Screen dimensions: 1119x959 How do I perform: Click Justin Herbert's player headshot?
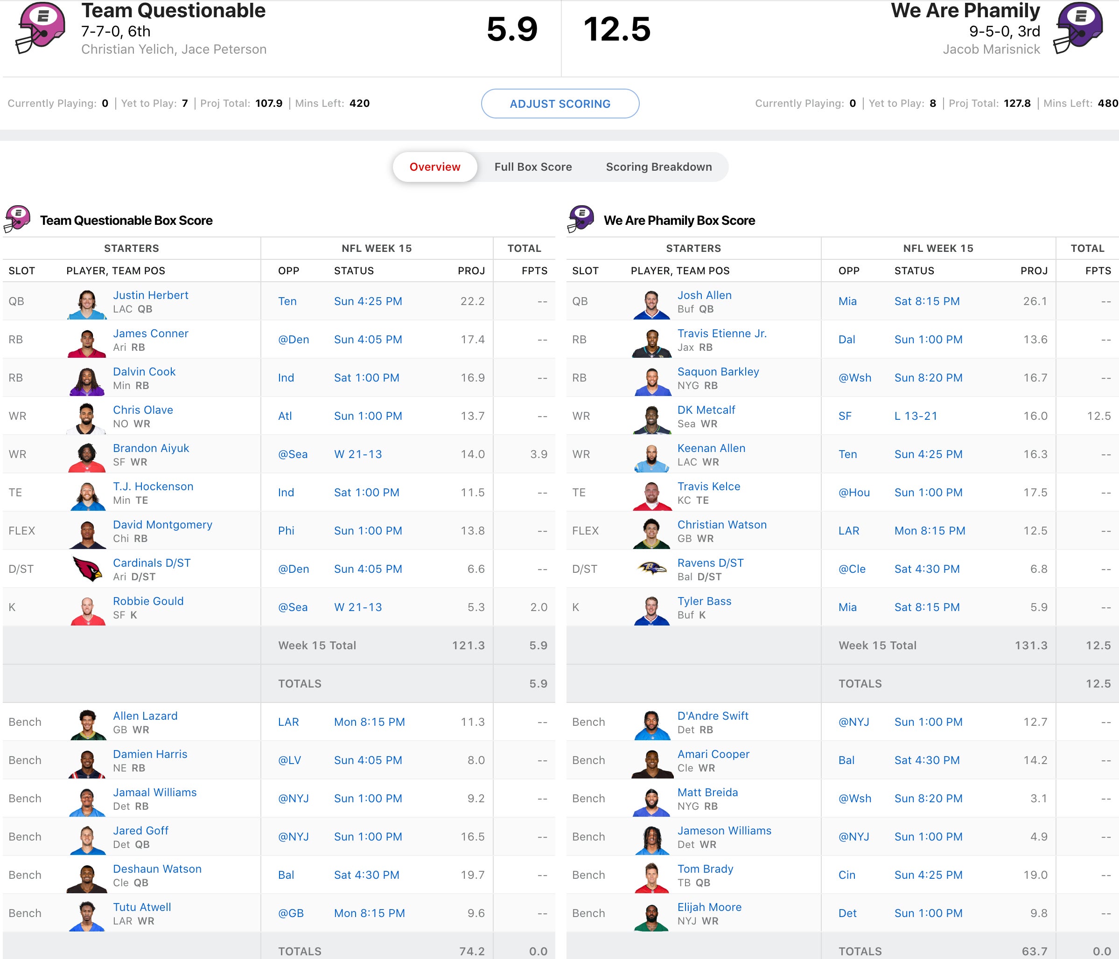[x=87, y=304]
